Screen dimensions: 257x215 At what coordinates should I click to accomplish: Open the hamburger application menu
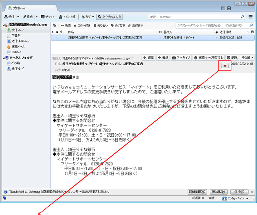[251, 17]
